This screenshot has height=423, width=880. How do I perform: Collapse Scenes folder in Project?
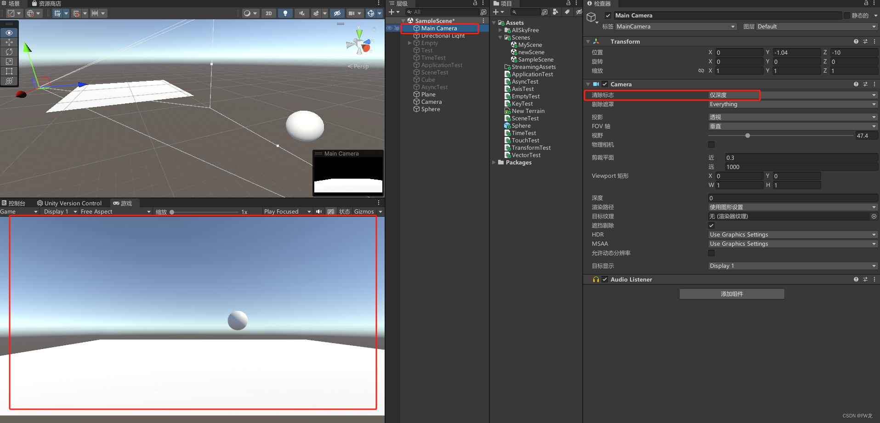[x=500, y=38]
